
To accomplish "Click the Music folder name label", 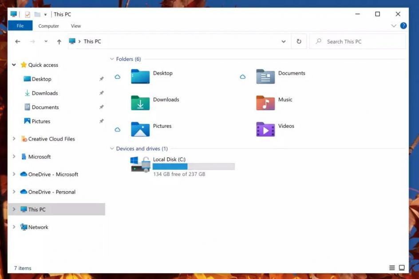I will (x=285, y=100).
